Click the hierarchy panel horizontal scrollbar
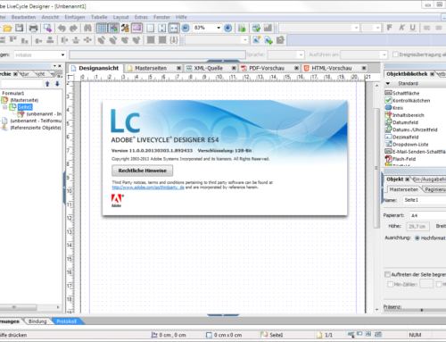This screenshot has width=446, height=342. (19, 307)
